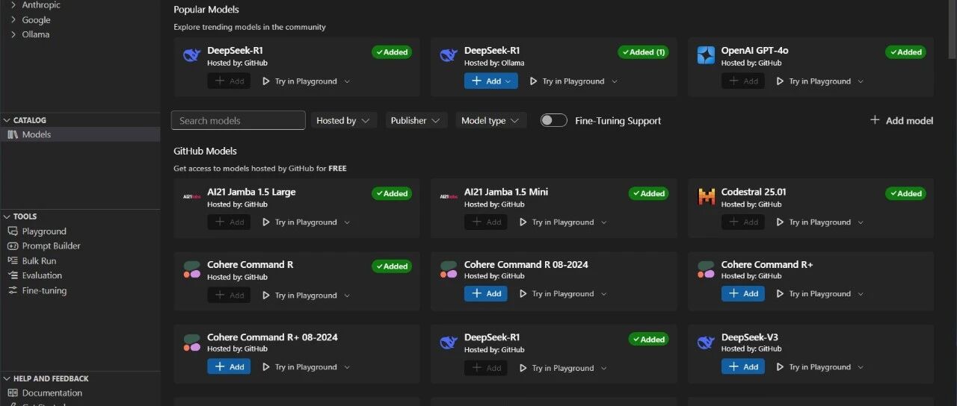Image resolution: width=957 pixels, height=406 pixels.
Task: Click the Added badge on Codestral 25.01
Action: point(905,193)
